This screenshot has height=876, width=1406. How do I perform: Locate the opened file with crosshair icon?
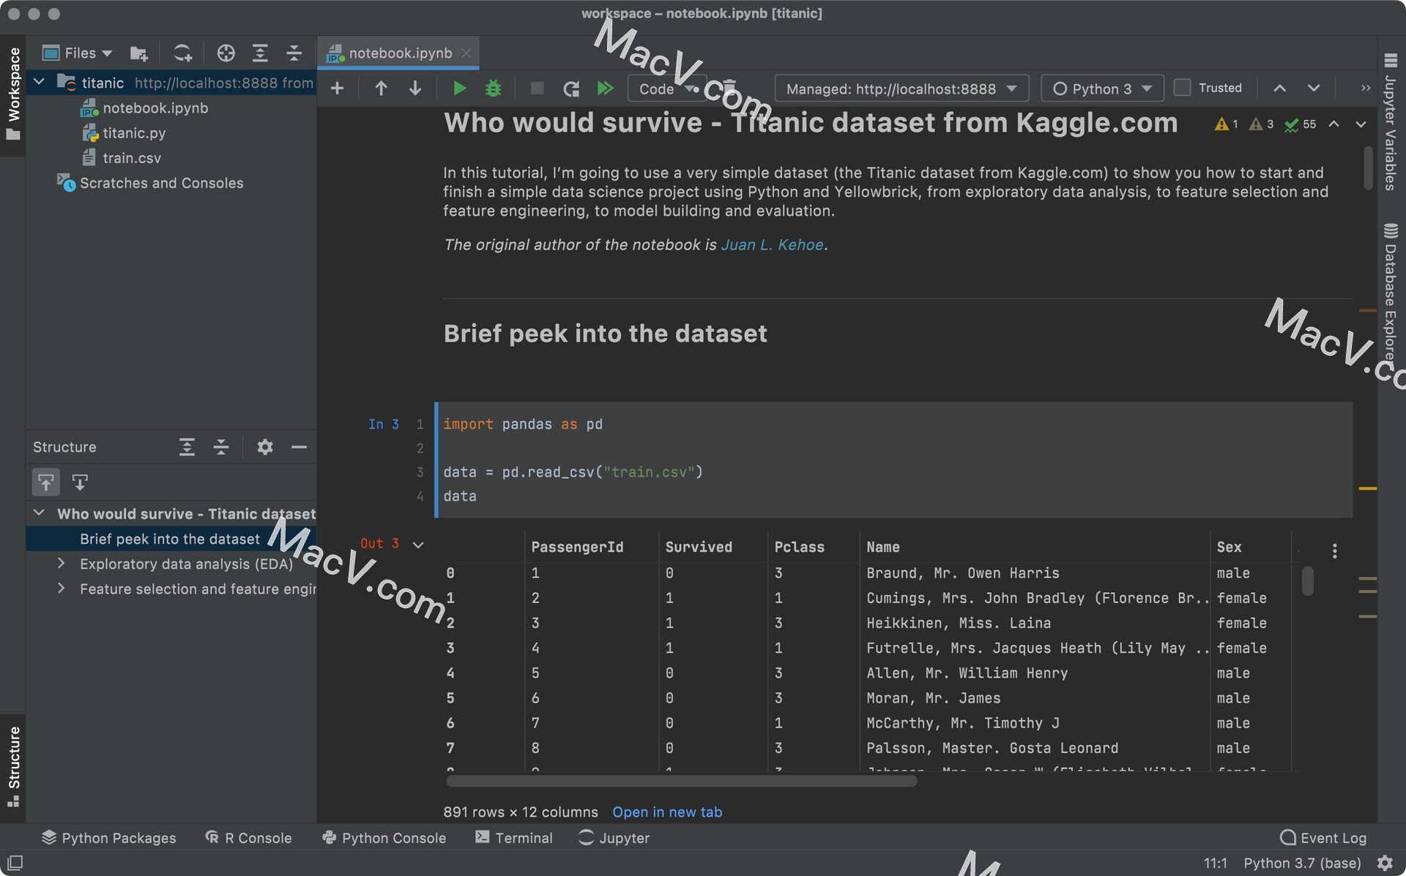click(226, 53)
